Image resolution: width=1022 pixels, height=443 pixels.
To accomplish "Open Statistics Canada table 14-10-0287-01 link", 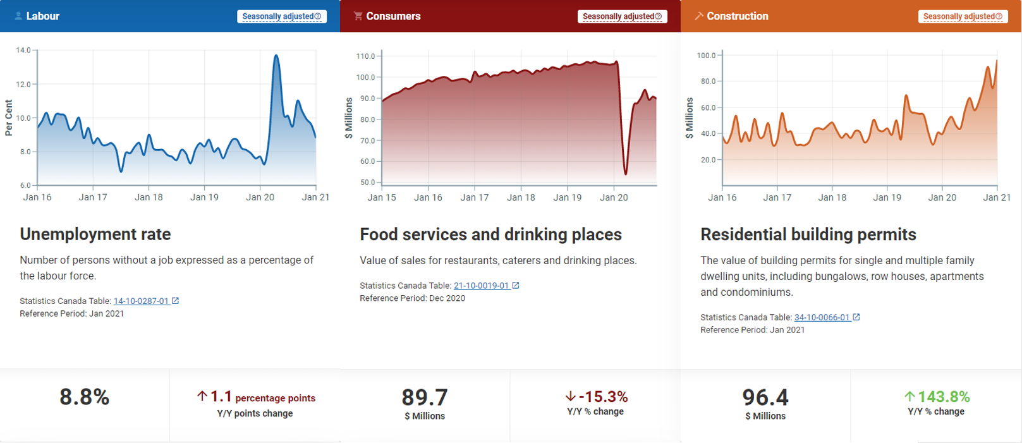I will click(x=141, y=301).
